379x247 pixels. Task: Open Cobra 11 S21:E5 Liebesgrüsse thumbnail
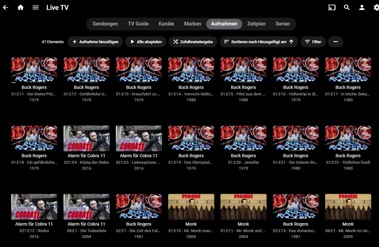pyautogui.click(x=139, y=139)
